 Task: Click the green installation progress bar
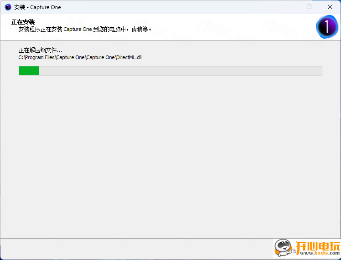coord(170,71)
